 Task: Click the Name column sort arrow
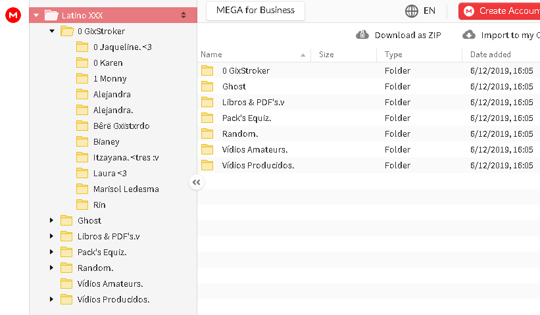click(x=303, y=55)
